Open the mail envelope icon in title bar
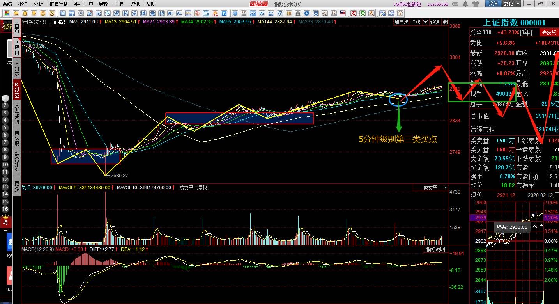 click(455, 4)
